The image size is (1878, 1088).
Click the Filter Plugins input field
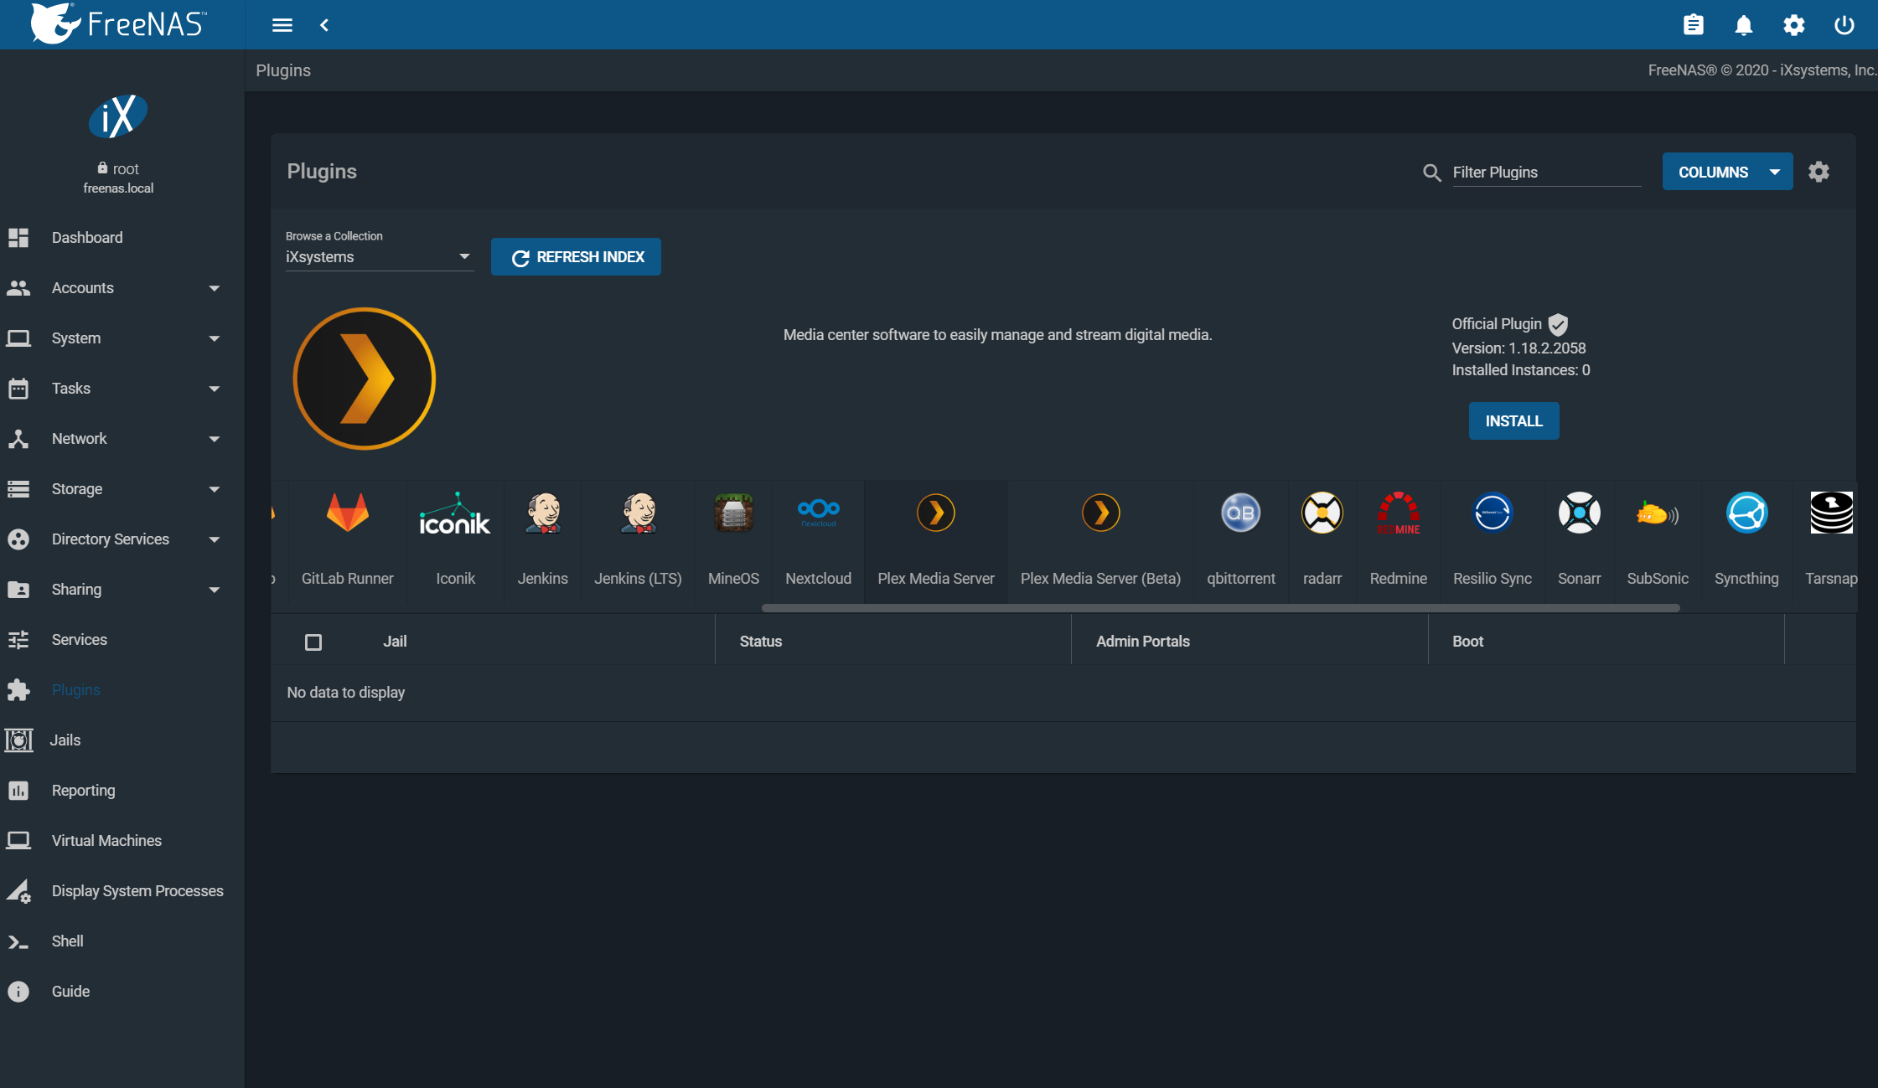[1541, 173]
